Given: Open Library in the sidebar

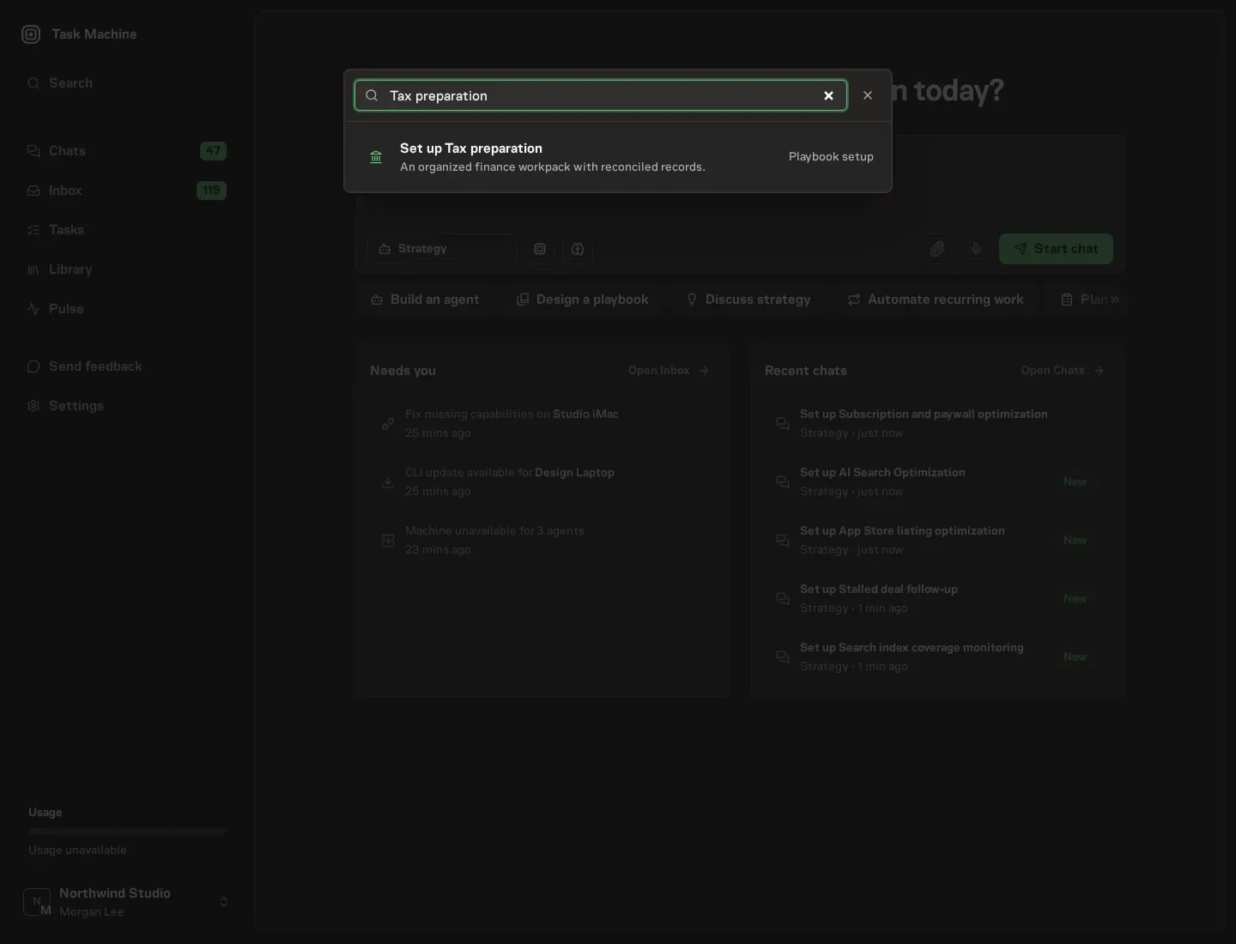Looking at the screenshot, I should (127, 269).
